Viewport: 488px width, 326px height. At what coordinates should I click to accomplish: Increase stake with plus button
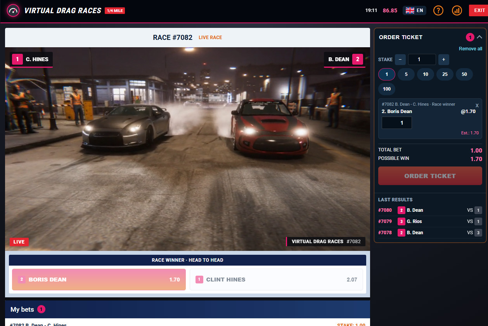point(444,60)
